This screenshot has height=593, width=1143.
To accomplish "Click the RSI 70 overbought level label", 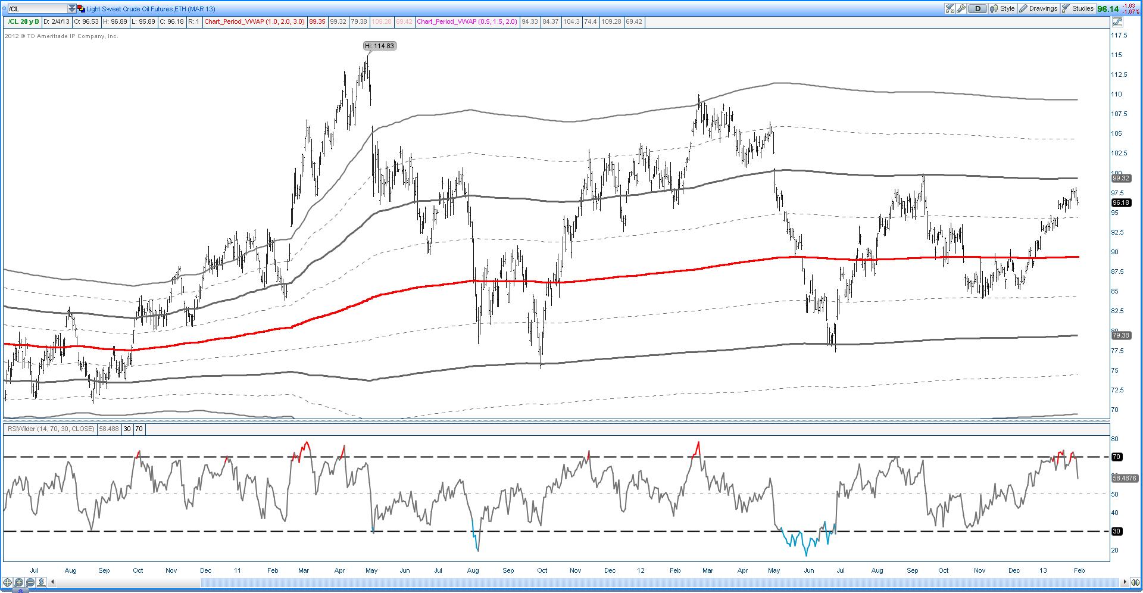I will pos(1117,457).
